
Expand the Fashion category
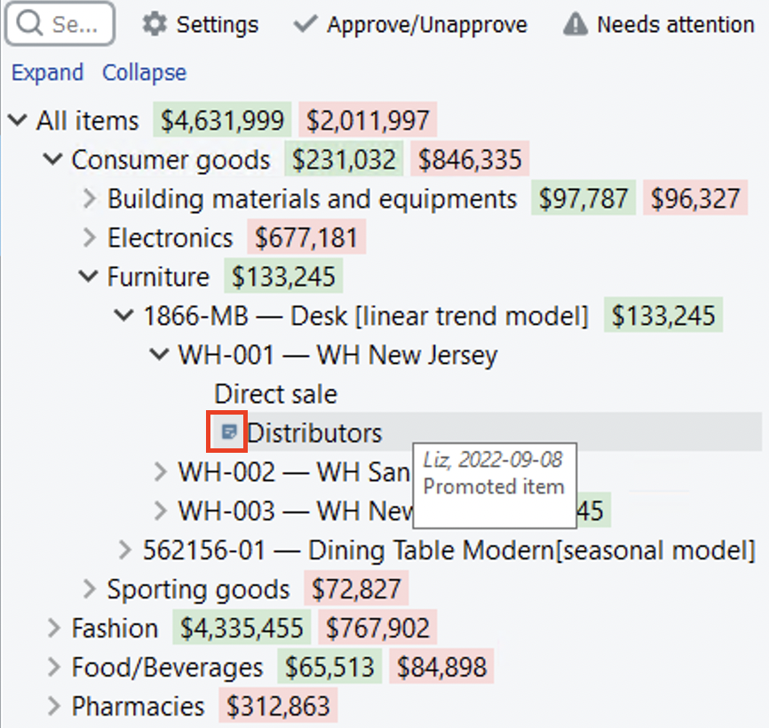[x=53, y=629]
